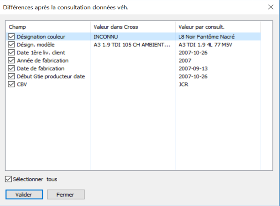Viewport: 280px width, 206px height.
Task: Click the Fermer button
Action: 66,195
